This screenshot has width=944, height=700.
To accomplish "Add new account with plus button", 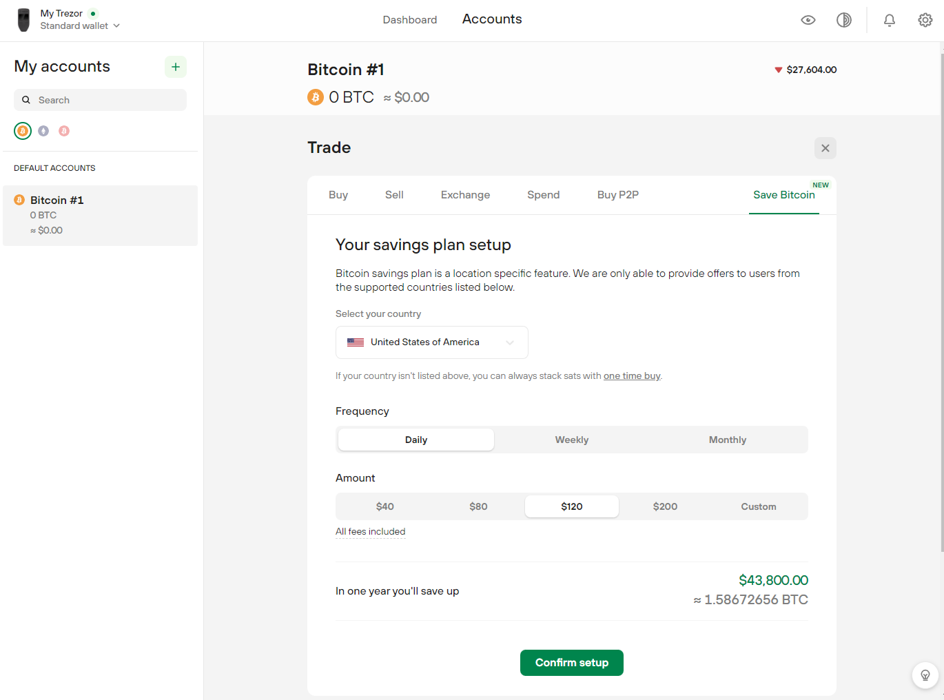I will [x=176, y=67].
